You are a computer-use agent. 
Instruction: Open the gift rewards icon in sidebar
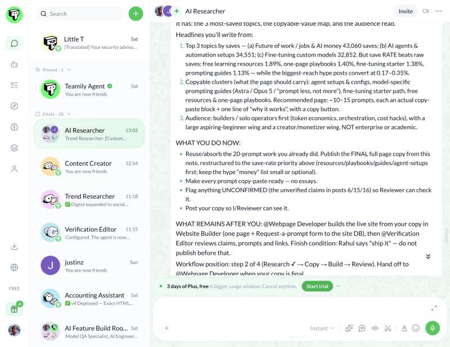14,309
